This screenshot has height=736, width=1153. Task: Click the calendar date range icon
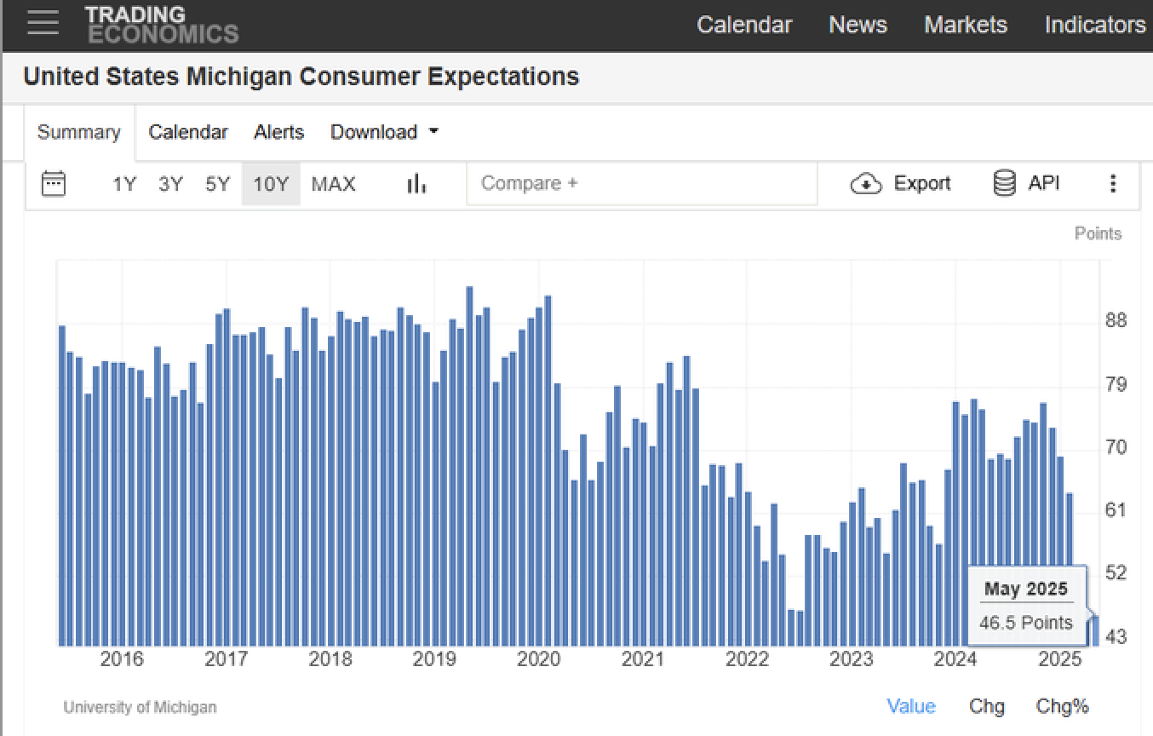(x=54, y=183)
